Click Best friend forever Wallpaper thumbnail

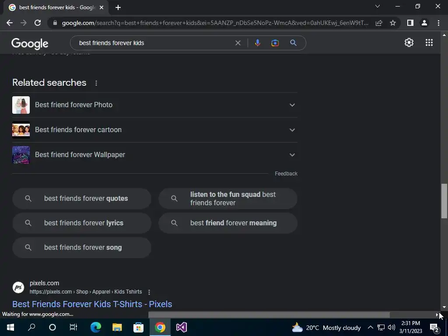(21, 154)
